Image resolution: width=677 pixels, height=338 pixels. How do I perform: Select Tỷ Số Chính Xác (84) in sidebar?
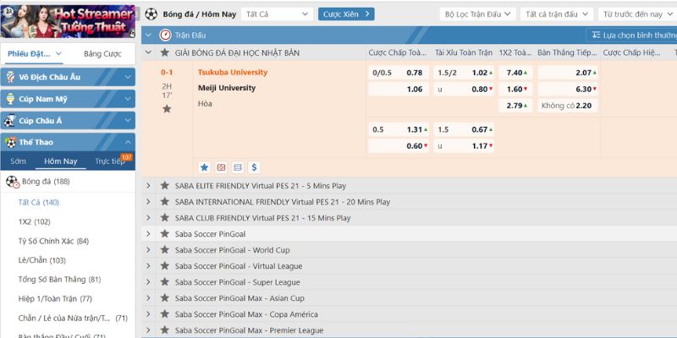[52, 241]
